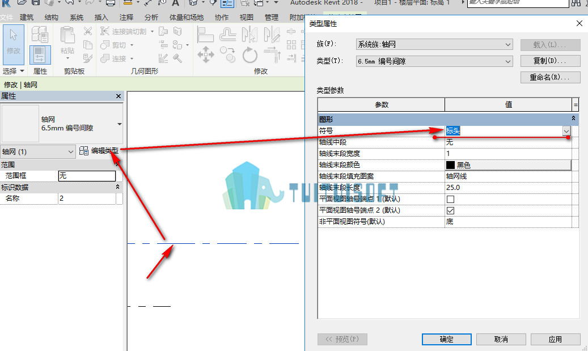Viewport: 588px width, 351px height.
Task: Click the 轴线中段 value 无
Action: point(508,142)
